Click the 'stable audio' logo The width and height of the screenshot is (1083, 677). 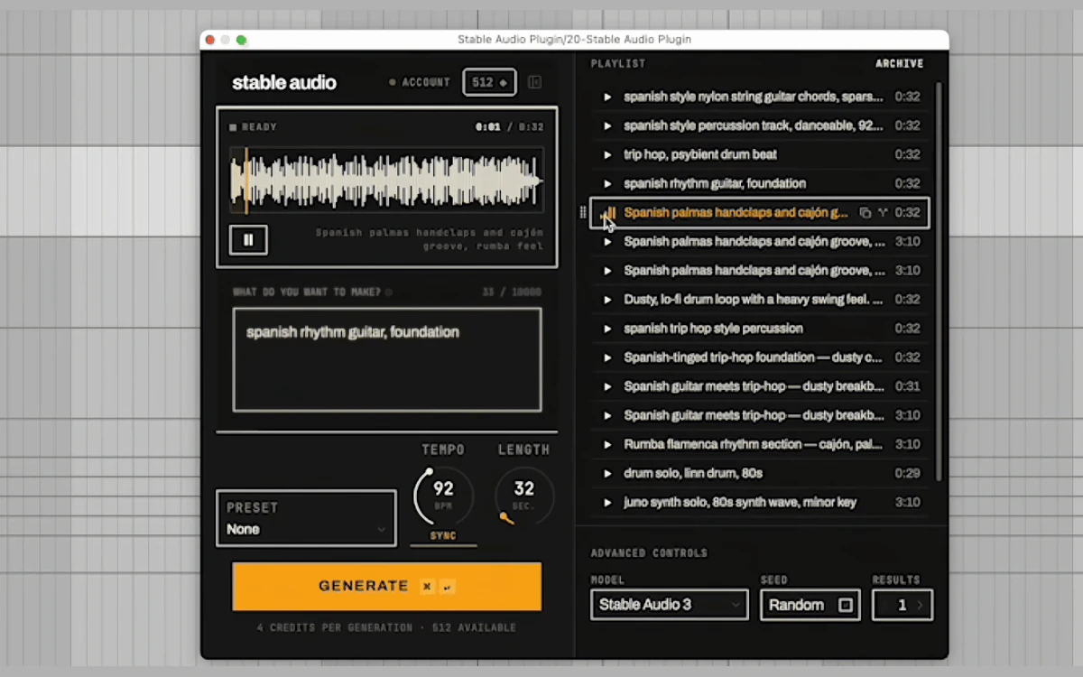click(x=284, y=82)
